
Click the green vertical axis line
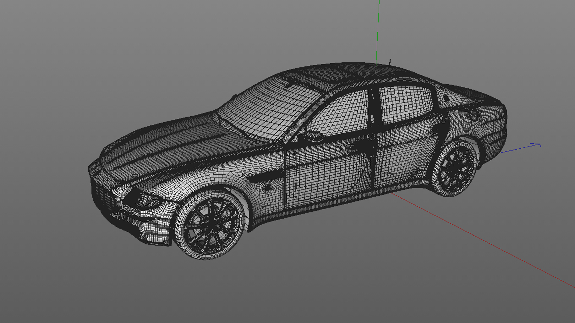click(x=378, y=30)
